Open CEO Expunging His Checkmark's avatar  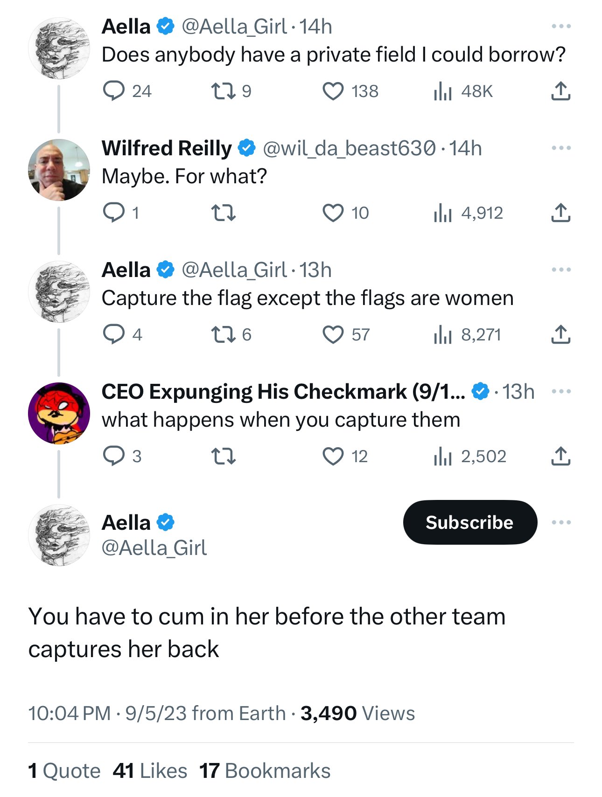click(59, 413)
